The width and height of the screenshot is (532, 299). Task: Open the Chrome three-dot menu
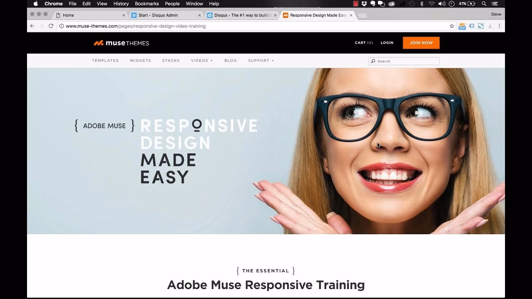tap(499, 26)
